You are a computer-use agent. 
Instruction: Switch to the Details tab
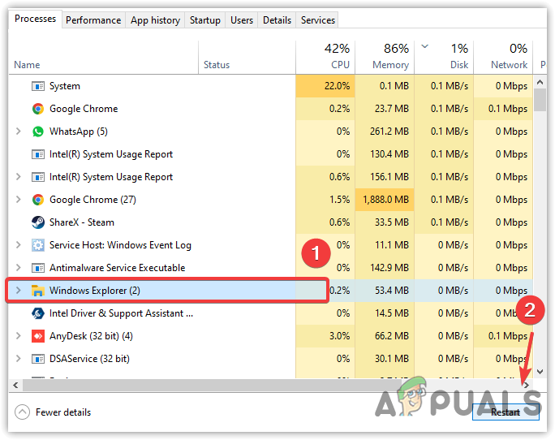pyautogui.click(x=277, y=20)
